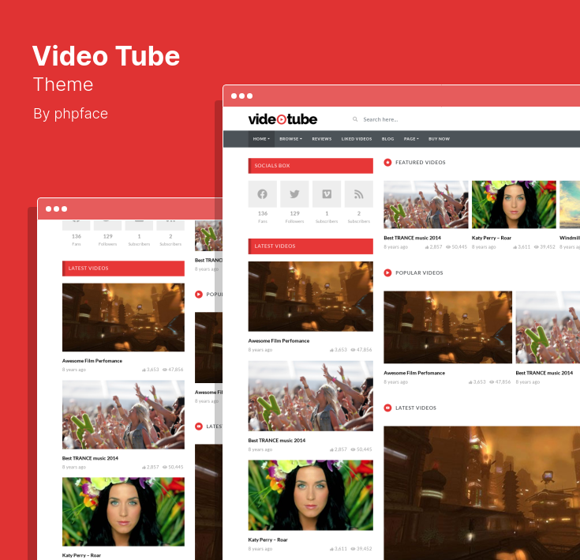Click the Featured Videos heading
This screenshot has width=580, height=560.
(x=420, y=162)
